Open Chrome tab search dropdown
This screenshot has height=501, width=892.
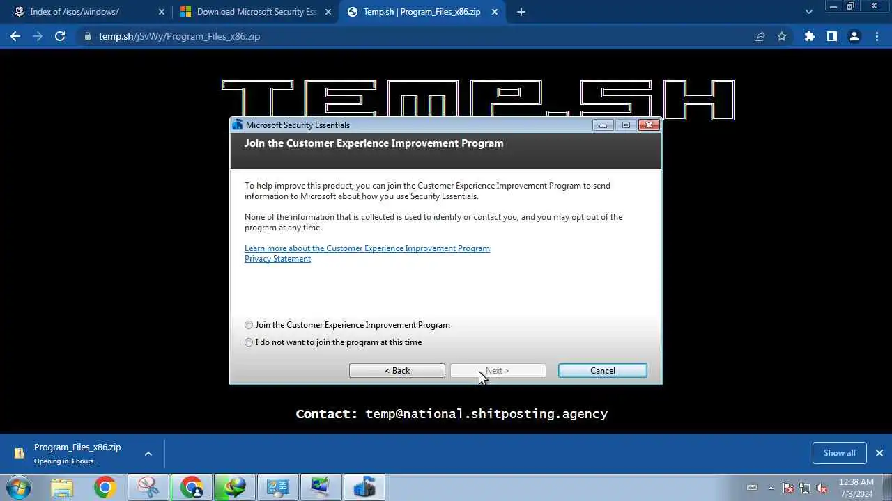(x=808, y=12)
